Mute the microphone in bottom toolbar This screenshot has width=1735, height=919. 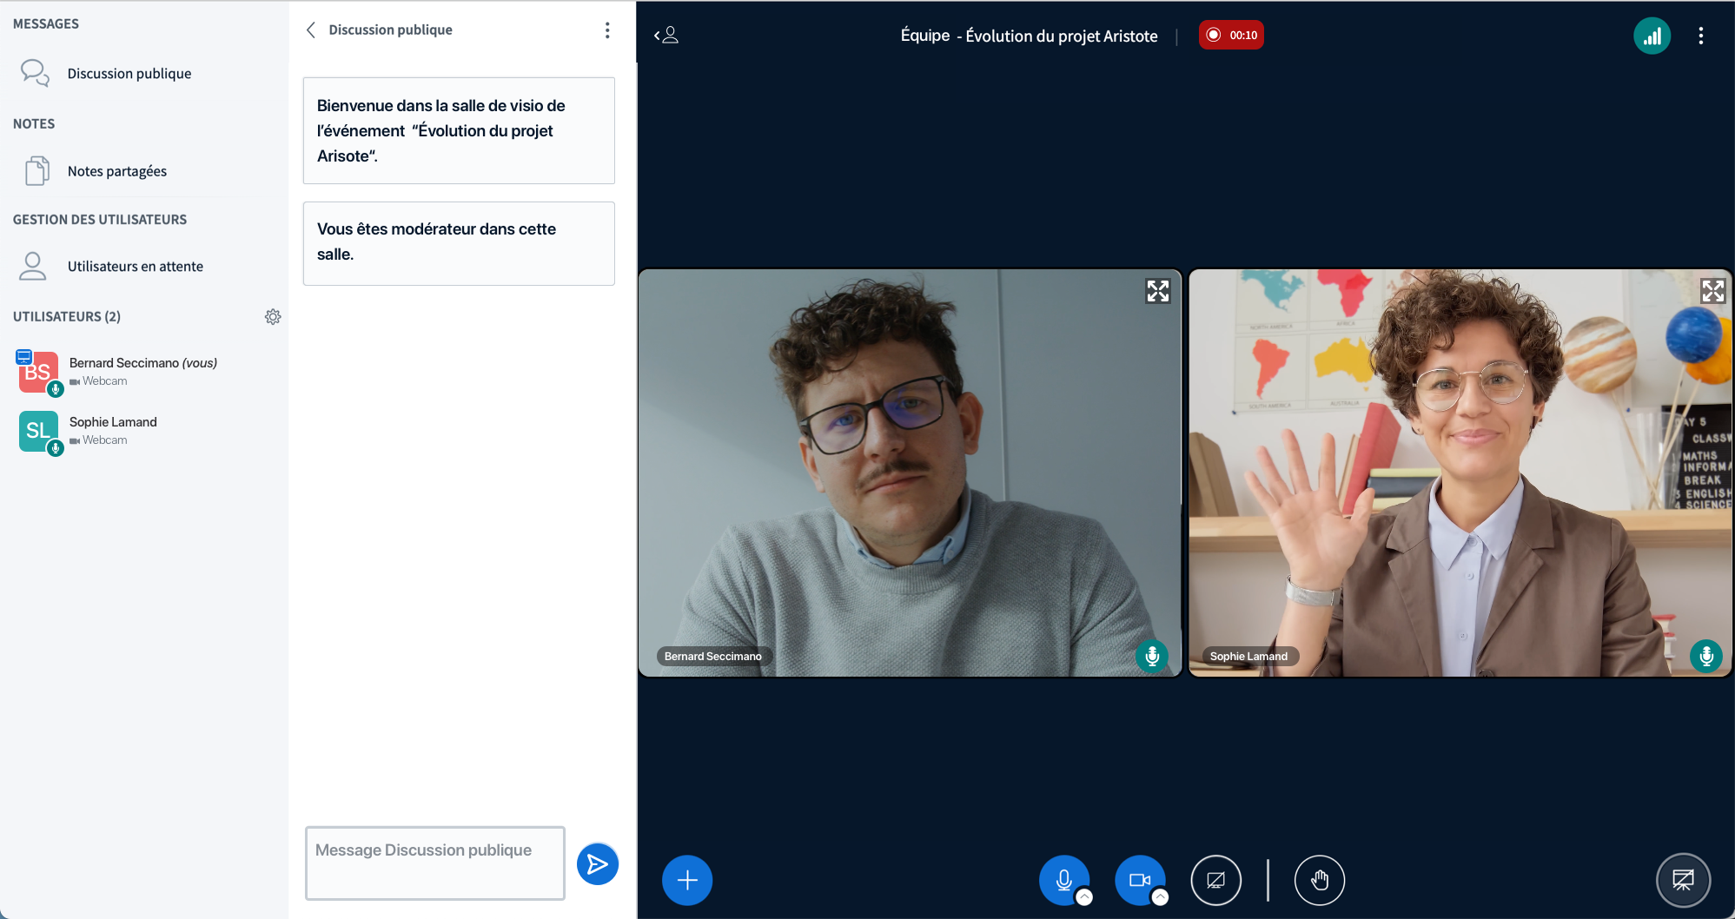click(1063, 880)
